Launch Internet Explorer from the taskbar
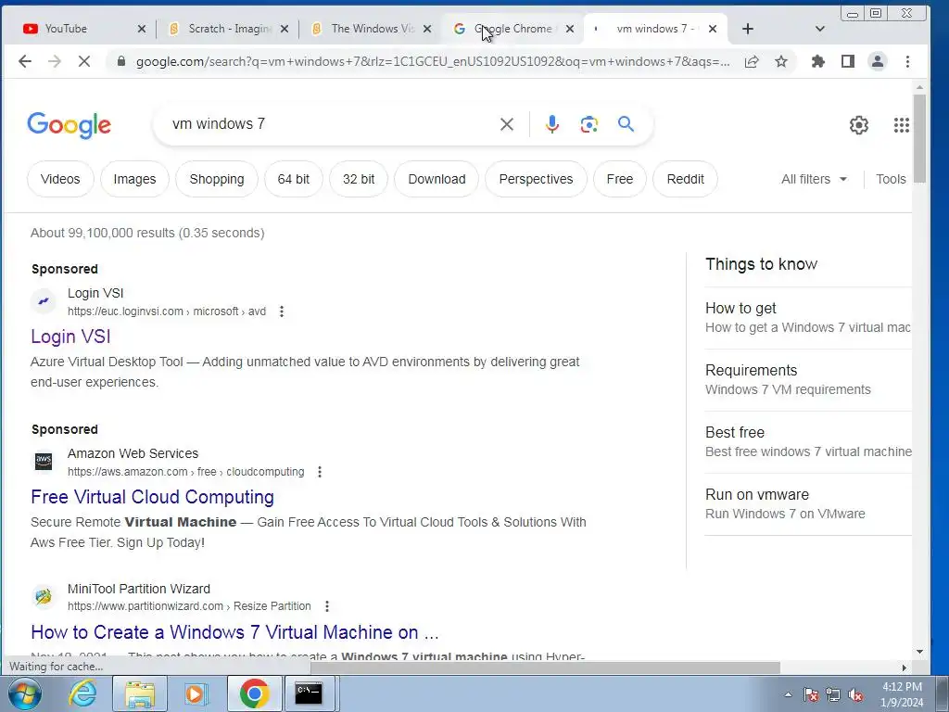This screenshot has width=949, height=712. pos(82,693)
